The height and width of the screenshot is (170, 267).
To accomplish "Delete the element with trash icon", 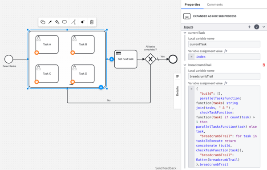I will [92, 22].
